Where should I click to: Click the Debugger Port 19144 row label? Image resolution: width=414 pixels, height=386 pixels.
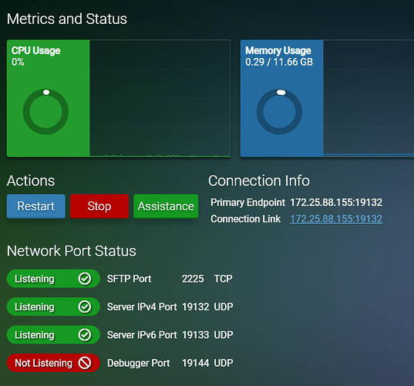click(x=138, y=363)
